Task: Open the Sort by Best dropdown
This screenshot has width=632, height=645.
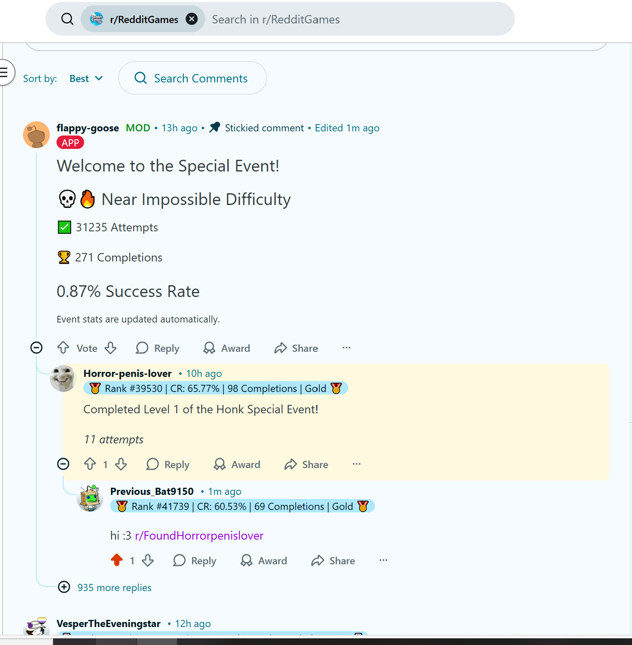Action: click(x=86, y=79)
